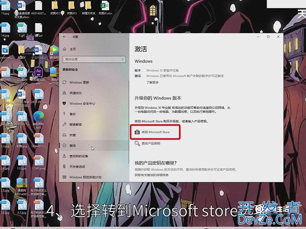
Task: Select 2.3.jpg desktop file
Action: click(5, 140)
